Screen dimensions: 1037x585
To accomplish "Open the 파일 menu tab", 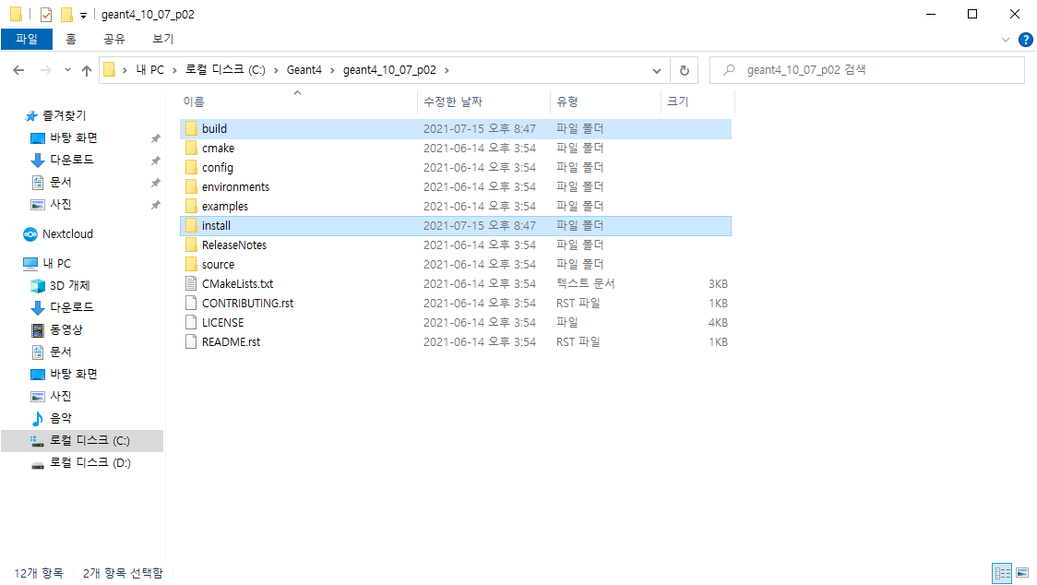I will click(x=26, y=39).
